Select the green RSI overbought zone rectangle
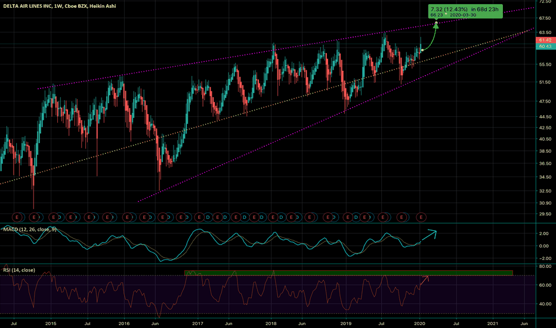 click(348, 273)
